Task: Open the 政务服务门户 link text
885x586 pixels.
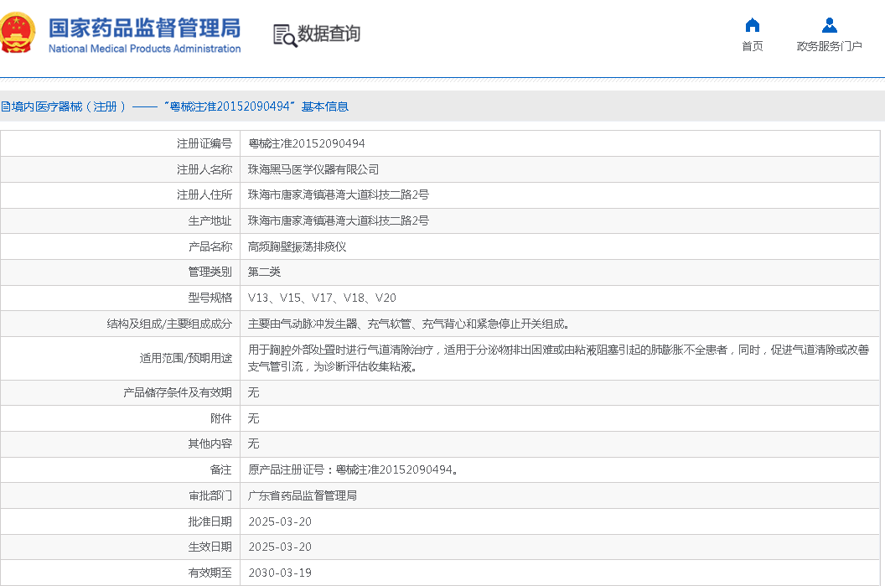Action: (829, 46)
